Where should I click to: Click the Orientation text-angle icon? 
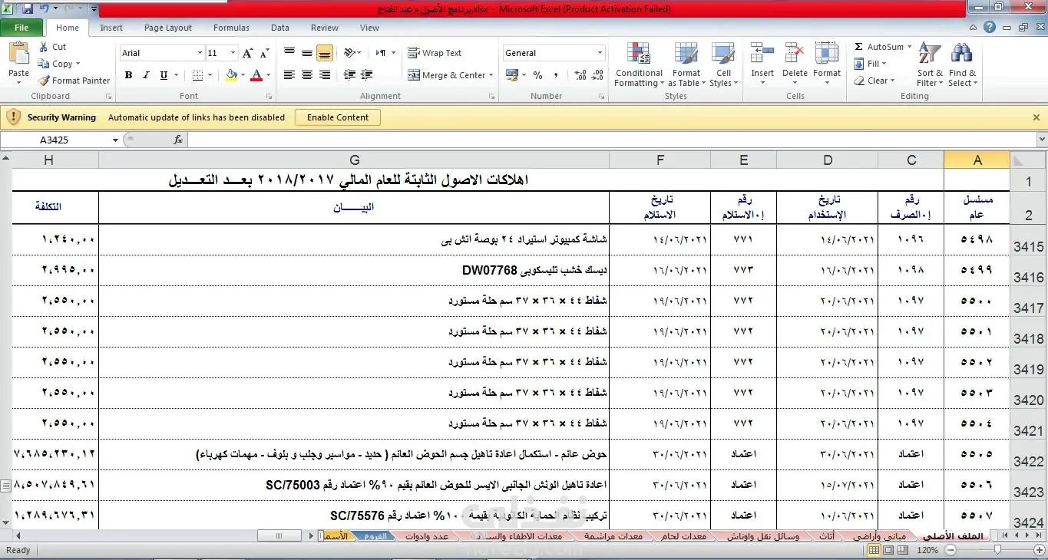pyautogui.click(x=349, y=53)
